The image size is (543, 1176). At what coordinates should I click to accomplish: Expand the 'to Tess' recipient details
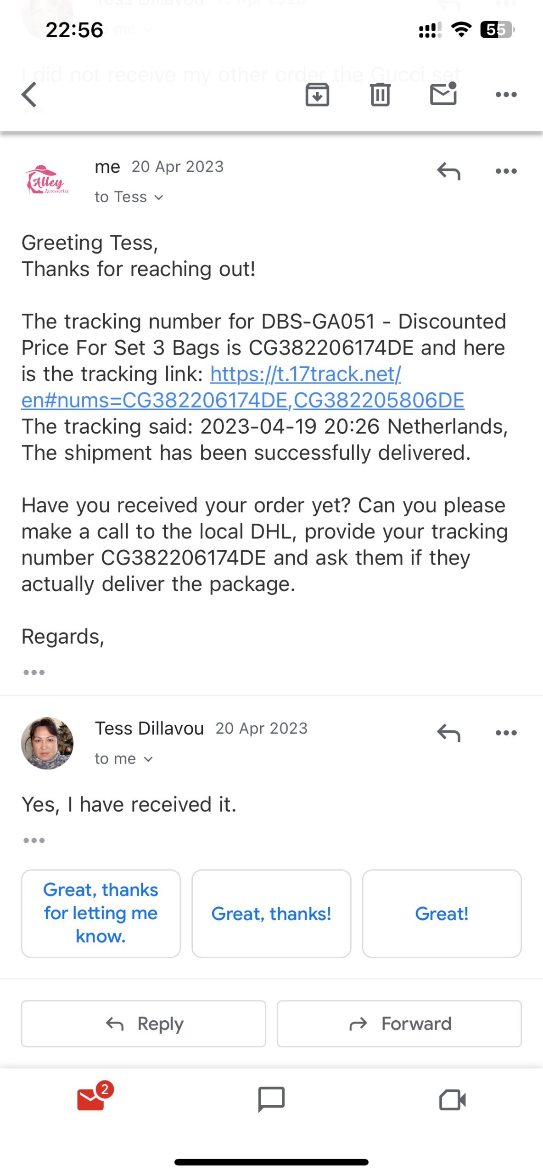point(129,197)
